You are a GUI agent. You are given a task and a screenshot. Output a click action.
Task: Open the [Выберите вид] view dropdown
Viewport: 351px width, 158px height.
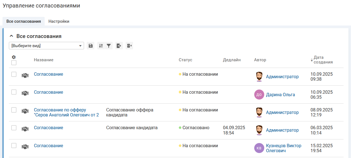[46, 46]
